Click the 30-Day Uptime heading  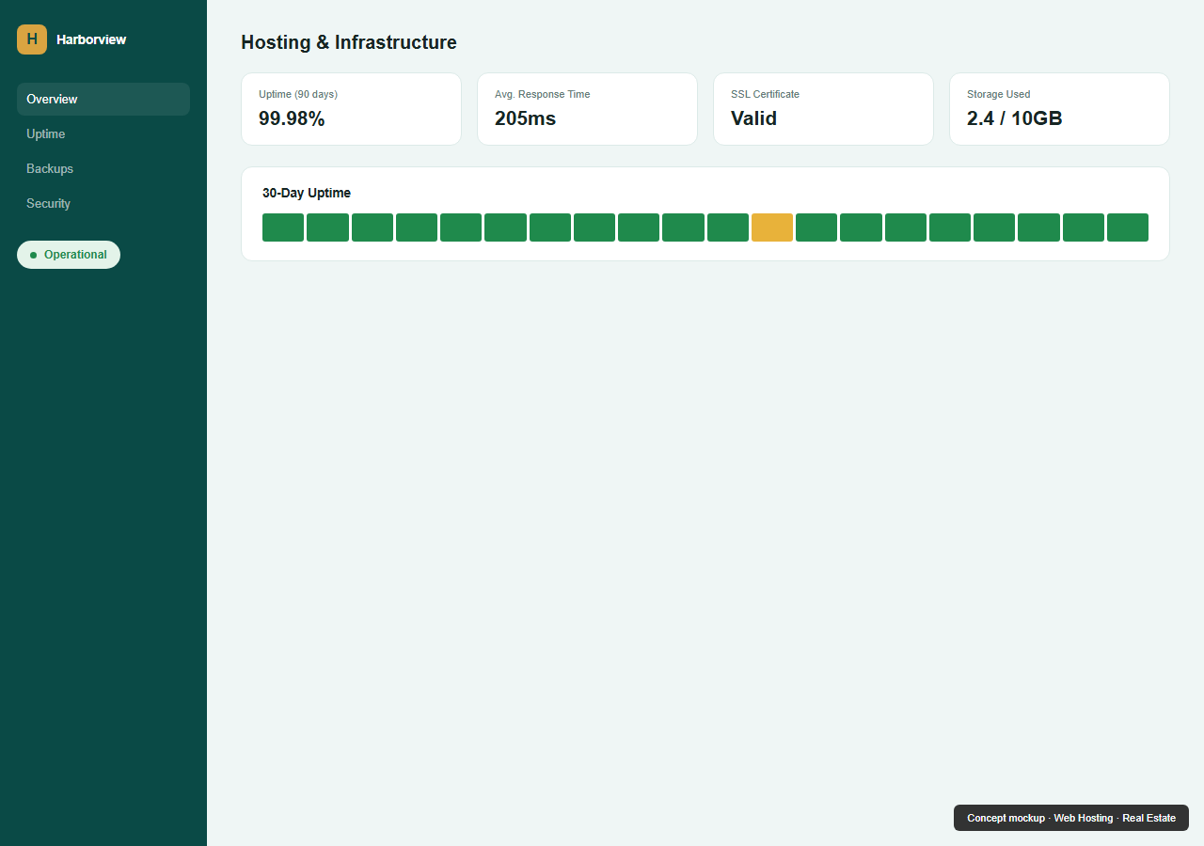point(307,193)
